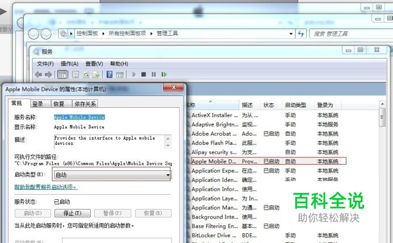Image resolution: width=393 pixels, height=243 pixels.
Task: Click Explorer window forward navigation button
Action: 46,34
